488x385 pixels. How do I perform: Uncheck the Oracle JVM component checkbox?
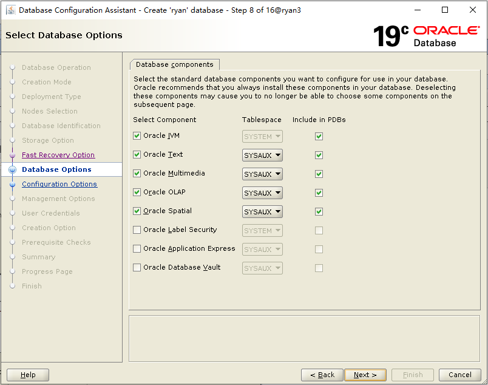137,136
